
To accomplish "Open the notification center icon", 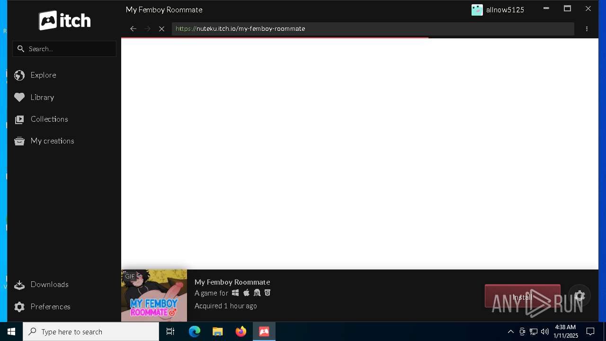I will click(x=590, y=332).
